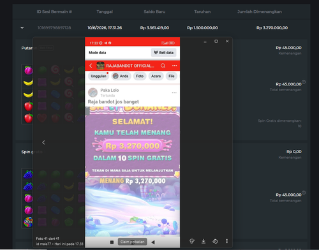Tap Paka Lolo's profile picture
The height and width of the screenshot is (250, 319).
click(x=93, y=92)
